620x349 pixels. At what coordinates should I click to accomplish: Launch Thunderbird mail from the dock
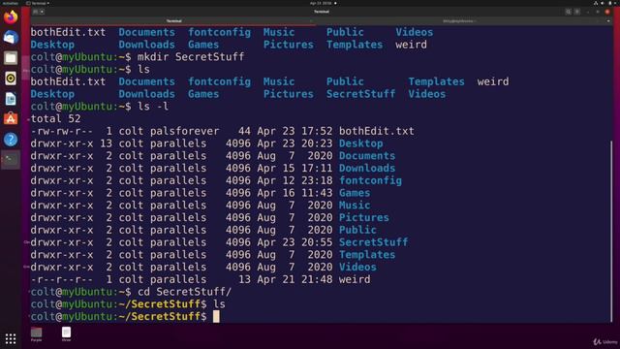coord(11,38)
